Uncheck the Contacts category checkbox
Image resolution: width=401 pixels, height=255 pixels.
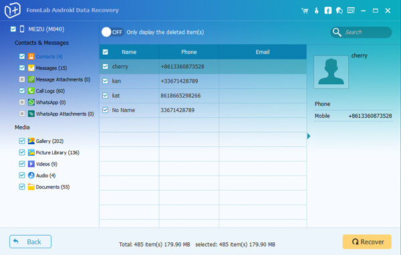pos(22,56)
